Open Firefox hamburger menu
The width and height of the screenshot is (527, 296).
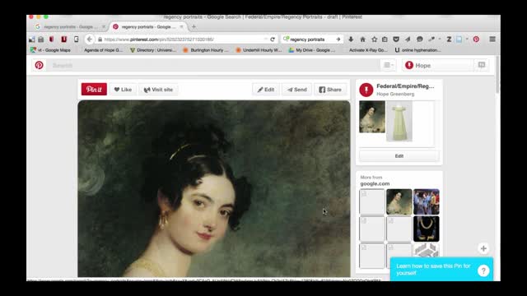pyautogui.click(x=492, y=39)
